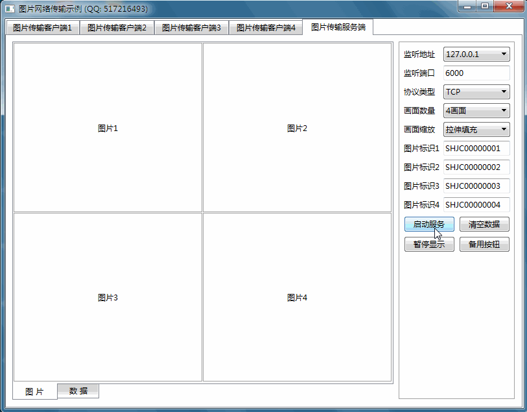Focus the 图片标识3 field SHJC00000003
Image resolution: width=527 pixels, height=412 pixels.
476,186
